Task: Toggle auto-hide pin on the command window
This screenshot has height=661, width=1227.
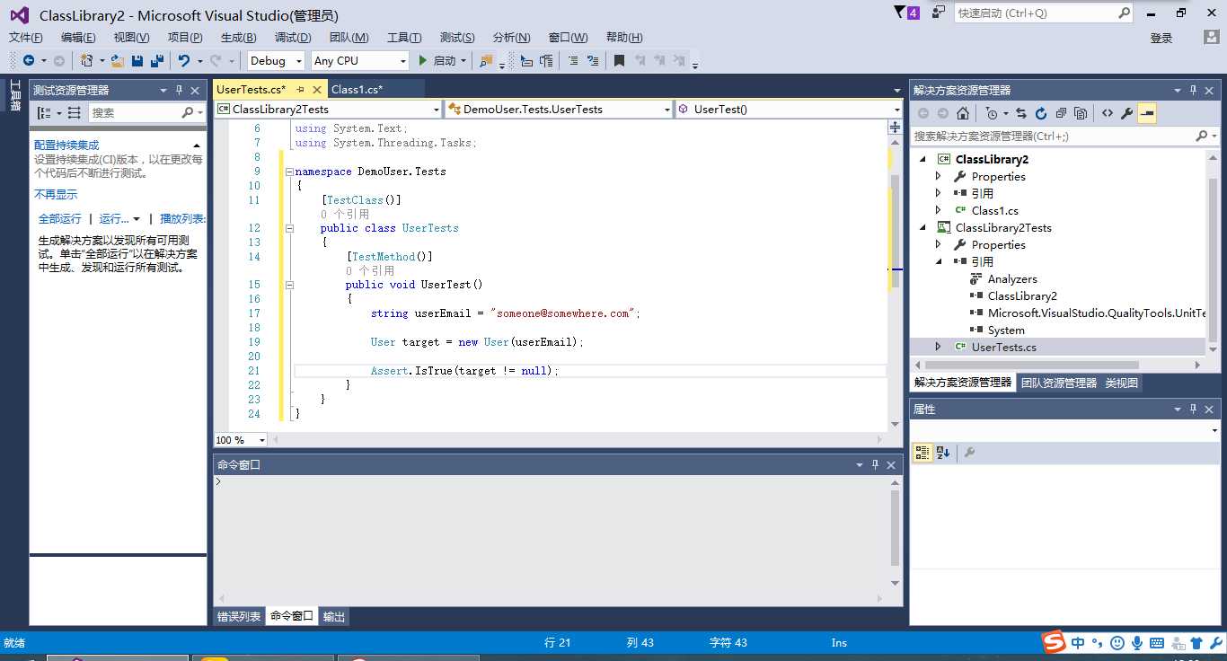Action: [875, 464]
